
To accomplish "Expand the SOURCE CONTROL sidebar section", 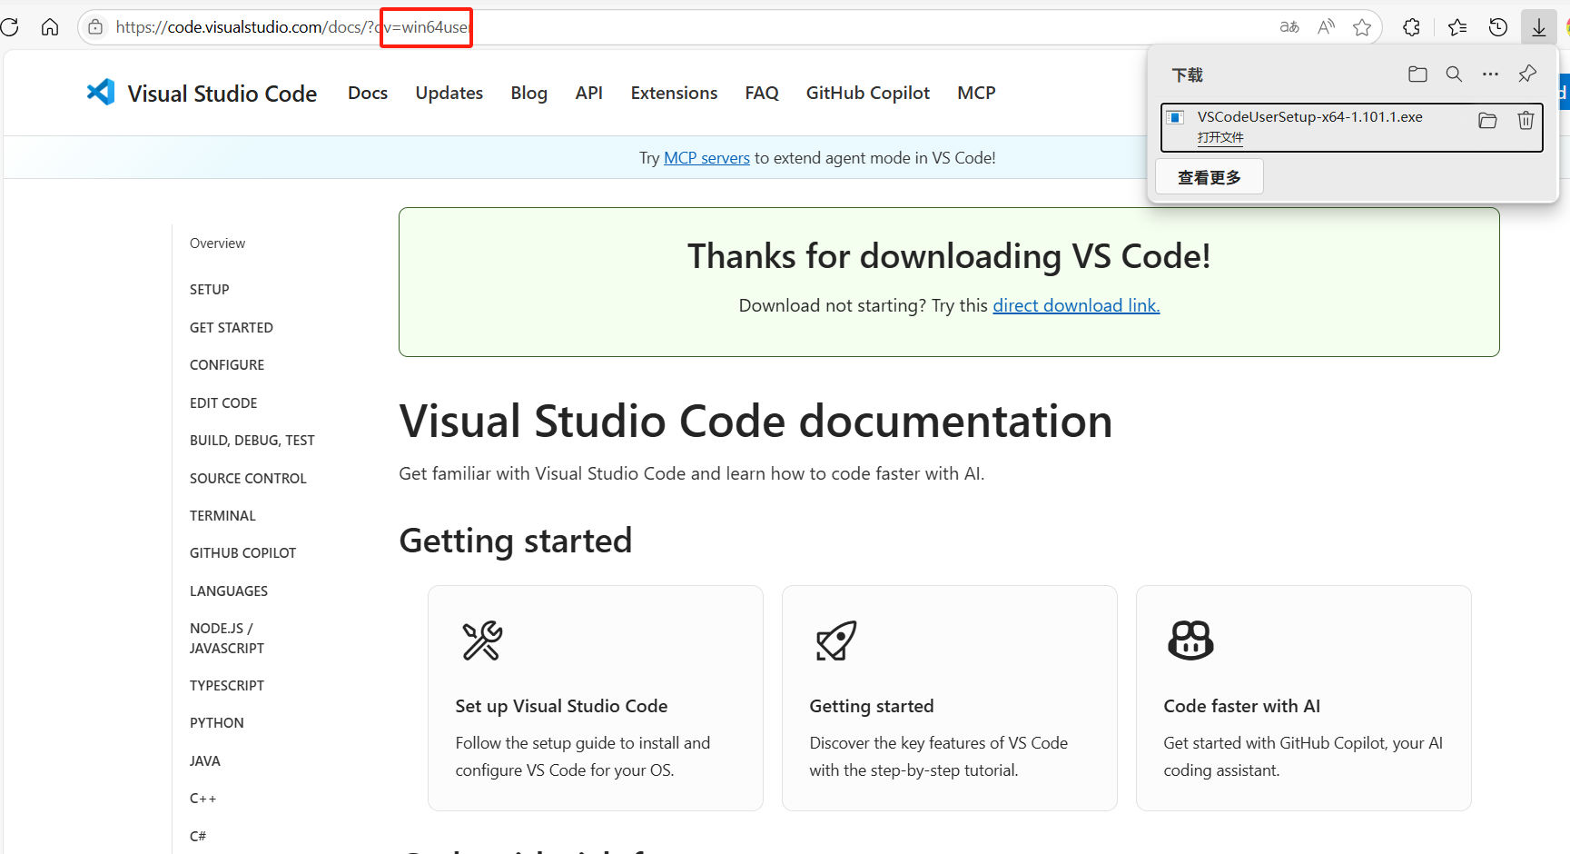I will tap(248, 479).
